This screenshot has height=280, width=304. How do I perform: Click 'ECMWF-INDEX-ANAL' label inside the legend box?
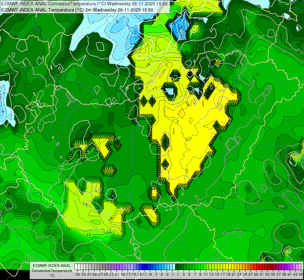[52, 266]
